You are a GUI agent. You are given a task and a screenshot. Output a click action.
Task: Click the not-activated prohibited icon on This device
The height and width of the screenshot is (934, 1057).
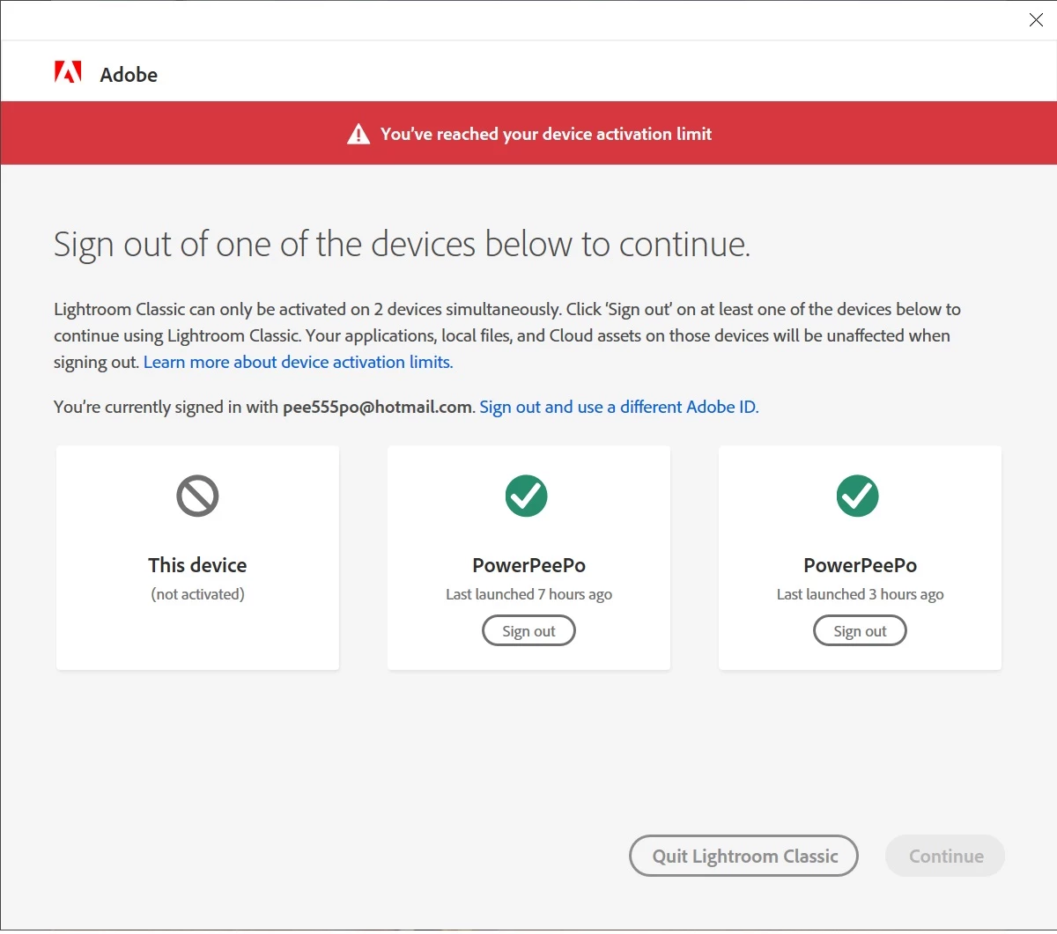(197, 496)
